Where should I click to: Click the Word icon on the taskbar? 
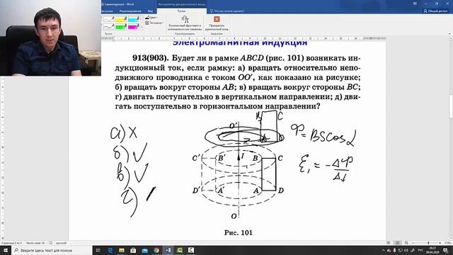click(168, 250)
